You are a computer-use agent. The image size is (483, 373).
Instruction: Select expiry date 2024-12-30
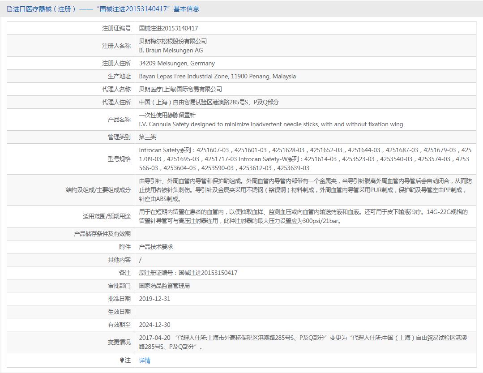point(154,325)
